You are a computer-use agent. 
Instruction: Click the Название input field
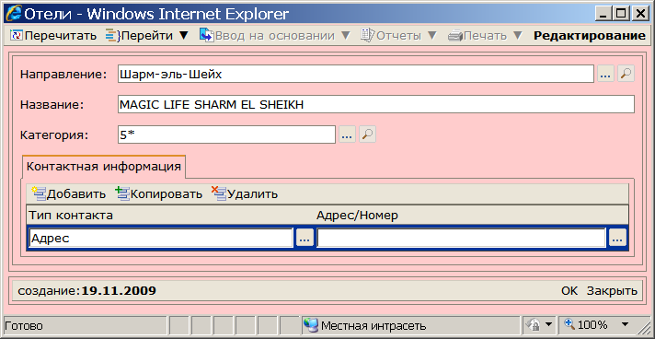(376, 104)
